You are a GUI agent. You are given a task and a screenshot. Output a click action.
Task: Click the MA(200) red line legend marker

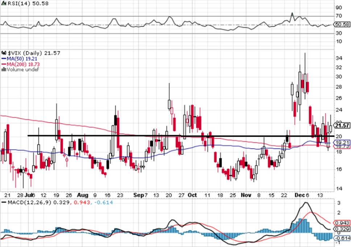point(4,64)
